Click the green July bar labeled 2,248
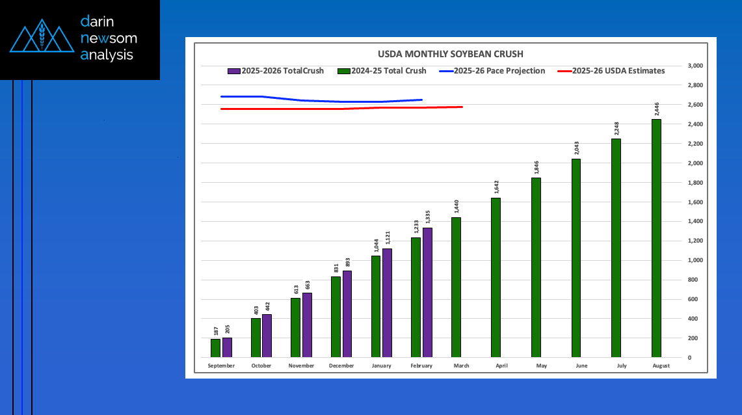The height and width of the screenshot is (415, 742). 616,248
